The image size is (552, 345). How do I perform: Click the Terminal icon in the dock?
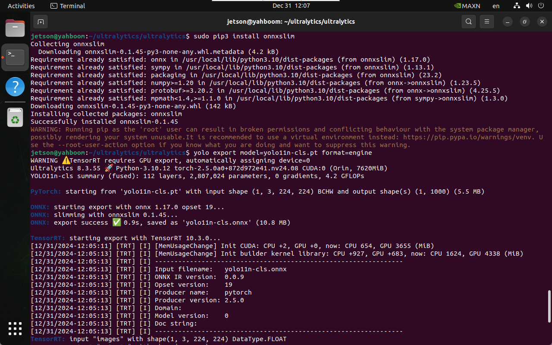pyautogui.click(x=15, y=57)
